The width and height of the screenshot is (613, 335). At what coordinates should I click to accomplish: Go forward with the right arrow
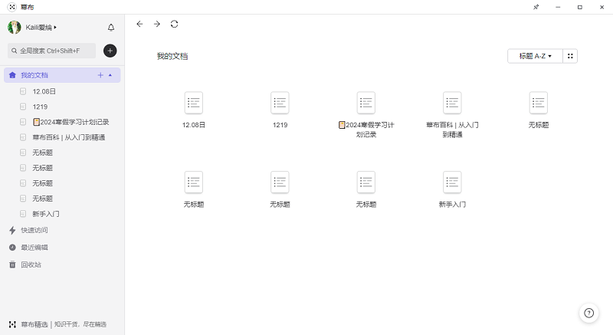157,24
